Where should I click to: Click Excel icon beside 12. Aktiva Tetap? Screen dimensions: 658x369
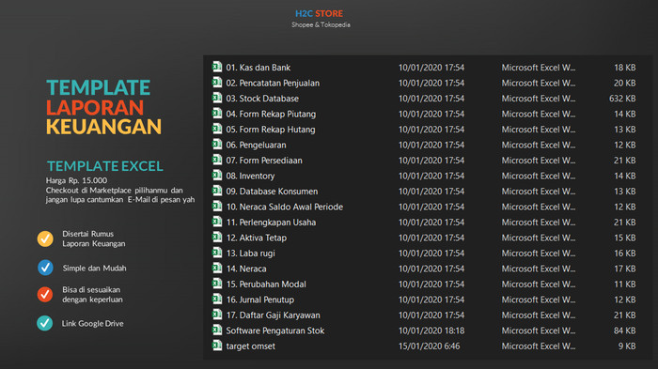217,238
